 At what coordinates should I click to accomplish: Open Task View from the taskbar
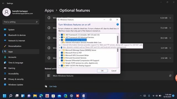(x=17, y=96)
